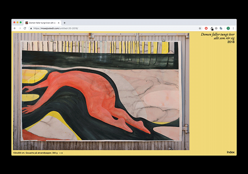The image size is (248, 174).
Task: Click the yellow macOS minimize button
Action: pos(17,22)
